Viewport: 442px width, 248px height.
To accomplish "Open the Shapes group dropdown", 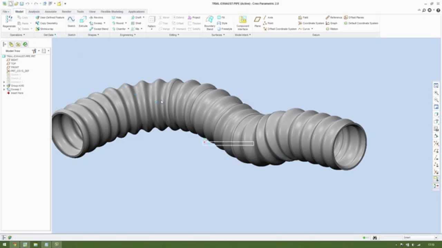I will pos(93,35).
